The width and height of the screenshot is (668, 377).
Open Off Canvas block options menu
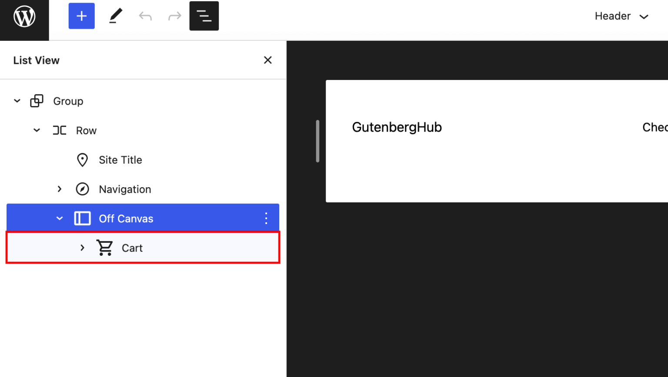click(x=266, y=218)
